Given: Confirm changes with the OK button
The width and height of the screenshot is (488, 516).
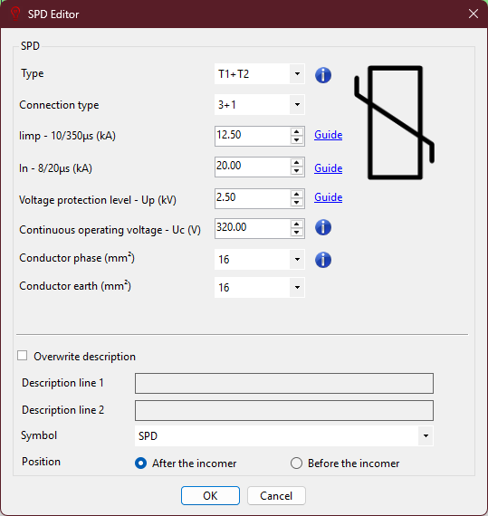Looking at the screenshot, I should (x=210, y=495).
